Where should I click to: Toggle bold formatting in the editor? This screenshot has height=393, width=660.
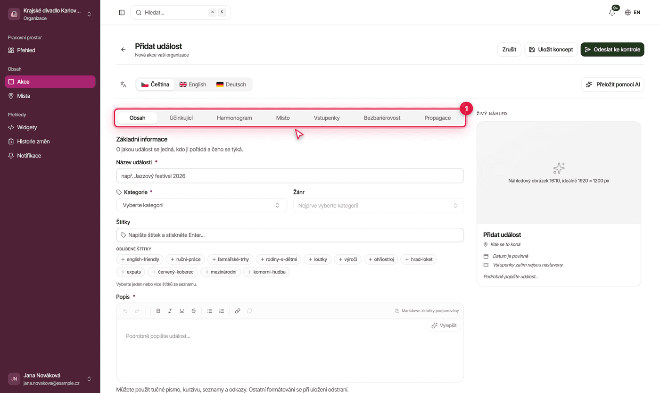tap(158, 311)
